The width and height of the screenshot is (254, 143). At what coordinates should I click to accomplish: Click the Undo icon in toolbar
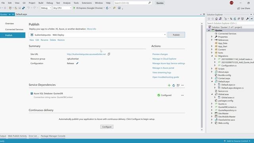[29, 8]
